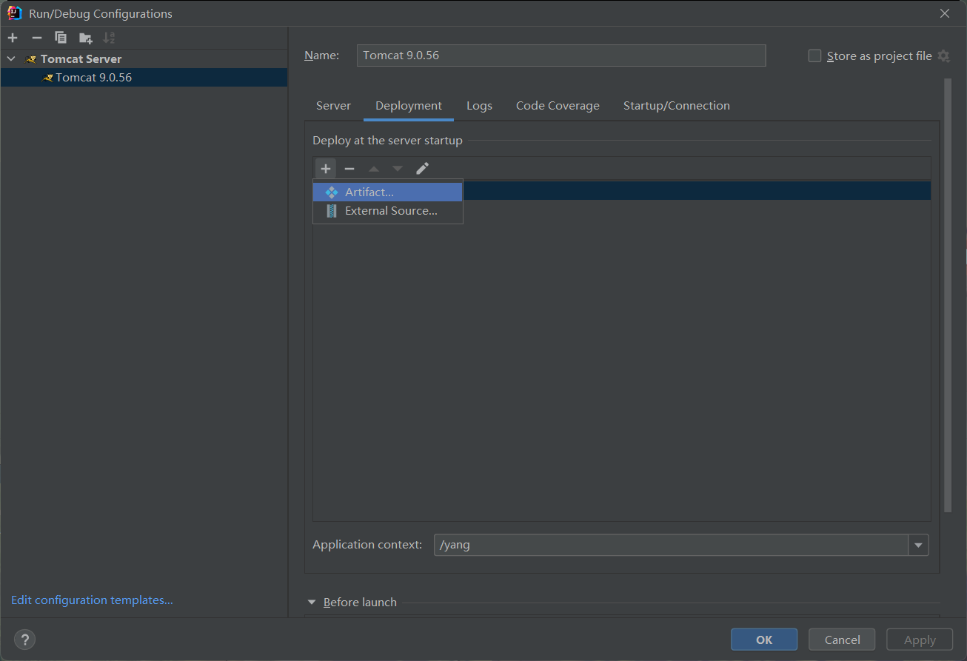967x661 pixels.
Task: Remove selected configuration with minus icon
Action: [36, 38]
